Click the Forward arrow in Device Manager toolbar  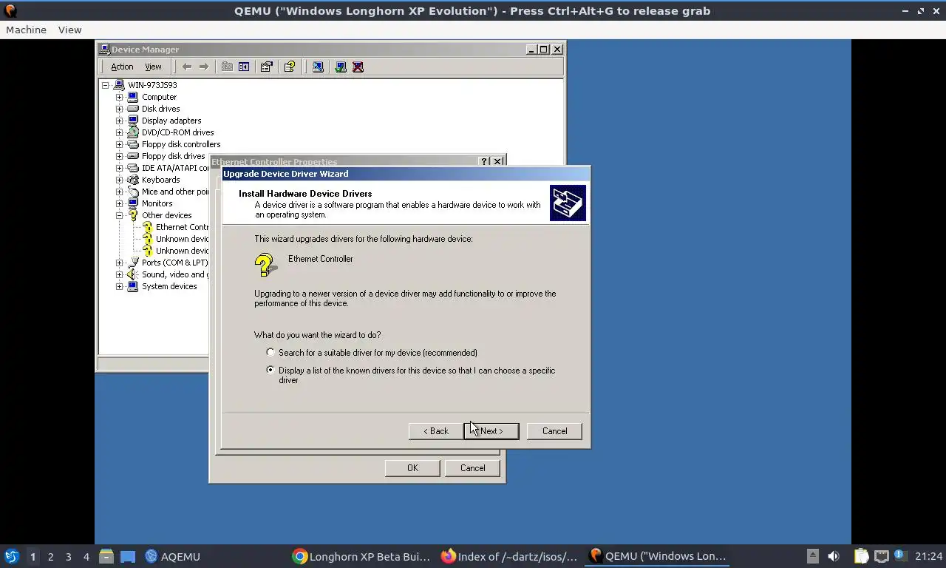pos(204,67)
